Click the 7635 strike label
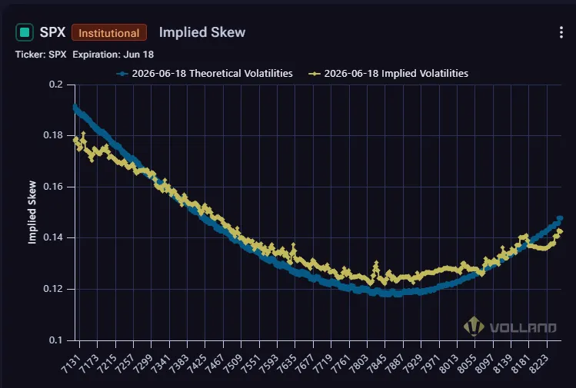576x388 pixels. (287, 363)
